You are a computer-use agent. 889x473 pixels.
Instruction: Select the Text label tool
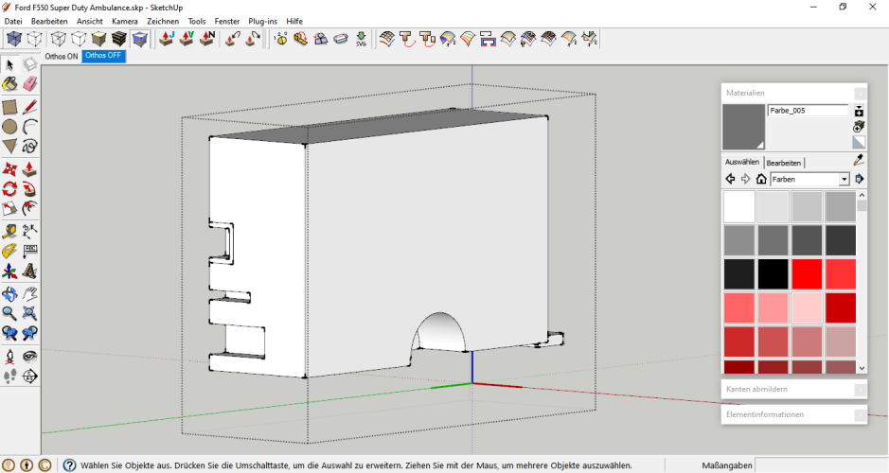(30, 251)
